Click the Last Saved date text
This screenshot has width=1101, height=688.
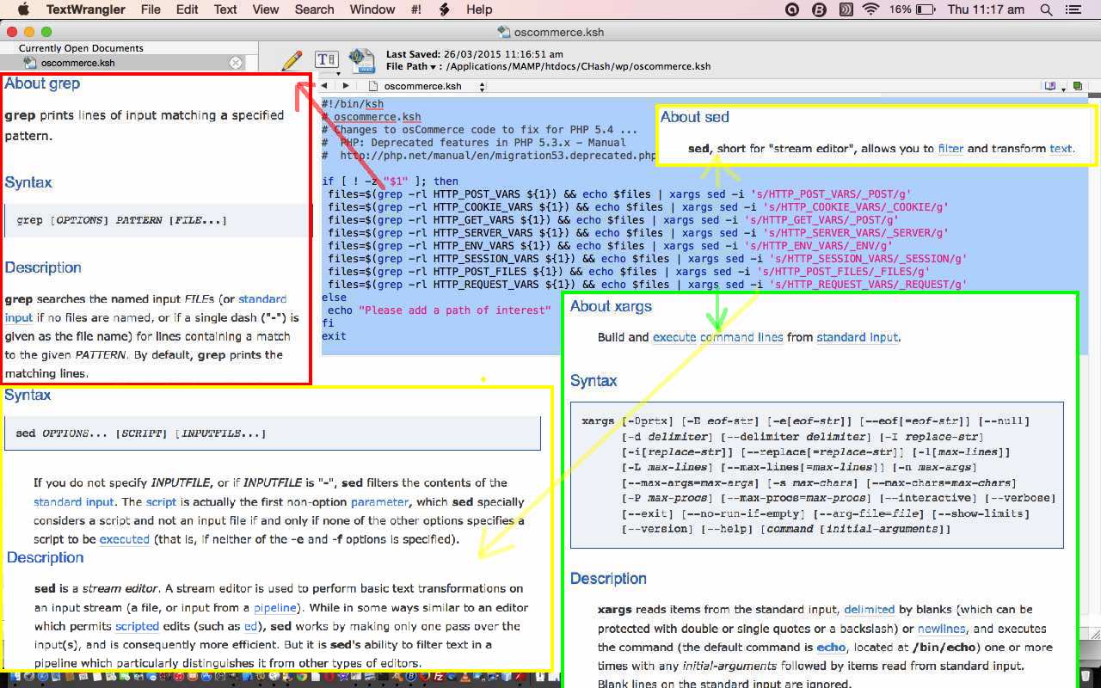click(475, 54)
